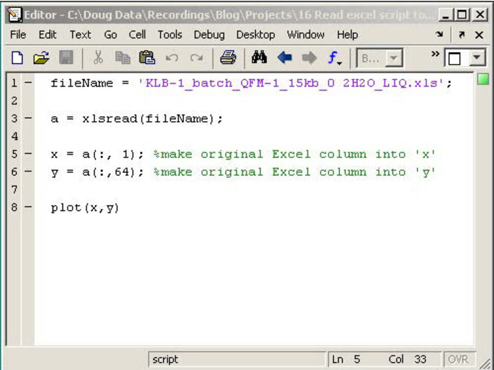Expand toolbar overflow double-chevron
494x370 pixels.
435,54
